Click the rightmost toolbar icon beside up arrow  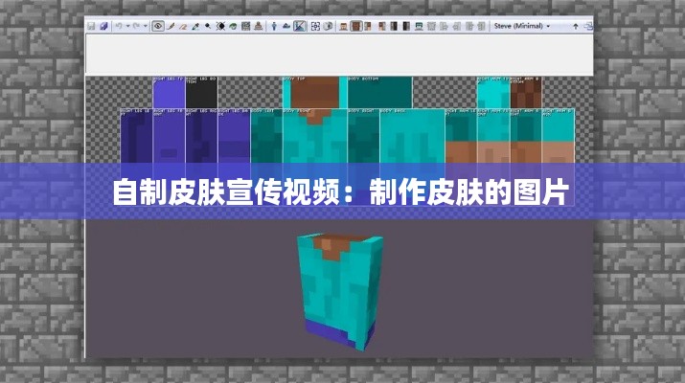[588, 27]
